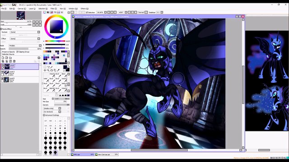The width and height of the screenshot is (289, 162).
Task: Choose the flattest brush edge shape
Action: click(68, 95)
